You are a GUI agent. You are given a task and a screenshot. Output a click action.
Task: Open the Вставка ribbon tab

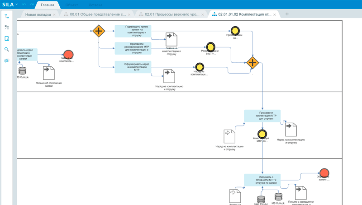point(95,5)
